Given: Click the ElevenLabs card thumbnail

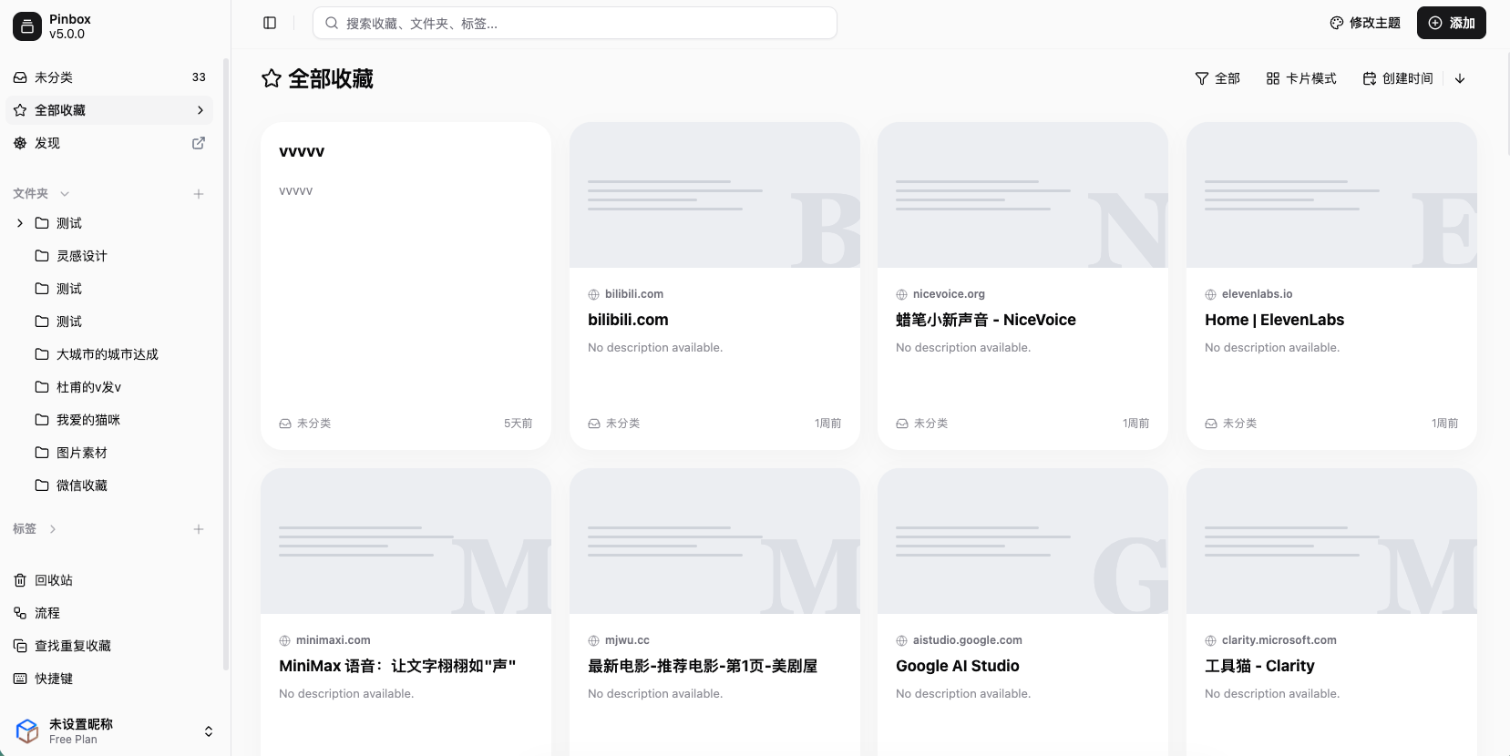Looking at the screenshot, I should (x=1331, y=195).
